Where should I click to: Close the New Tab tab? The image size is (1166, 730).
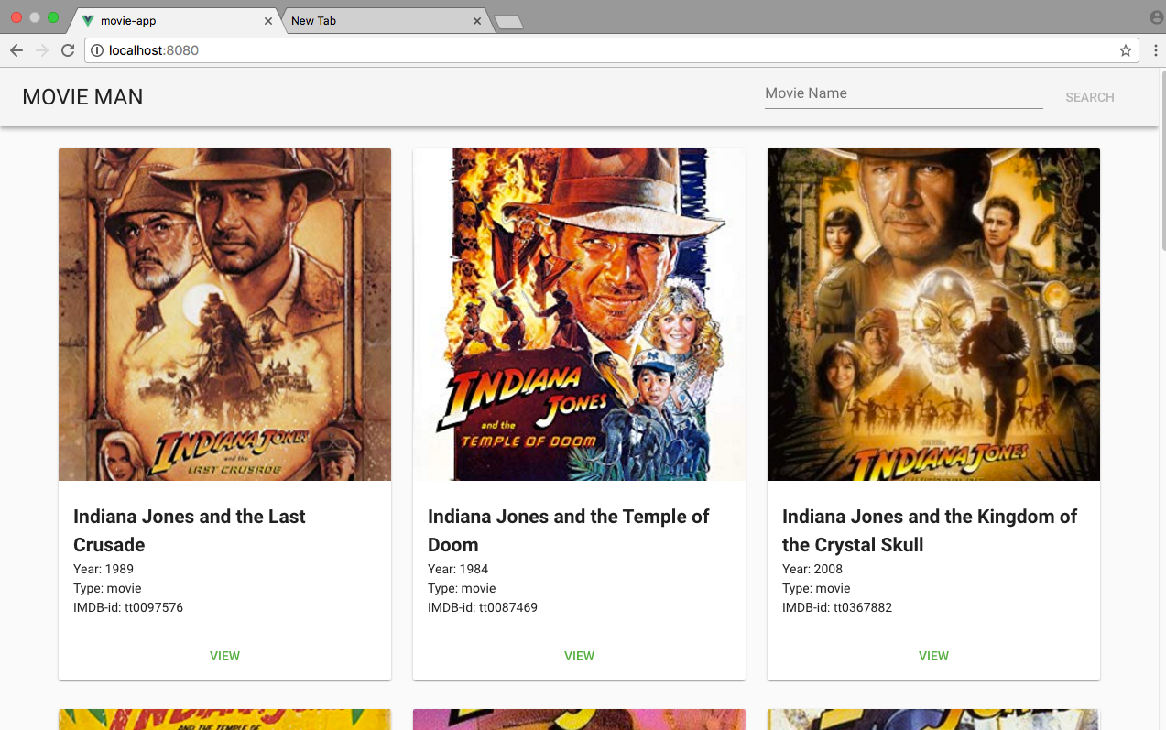coord(477,20)
